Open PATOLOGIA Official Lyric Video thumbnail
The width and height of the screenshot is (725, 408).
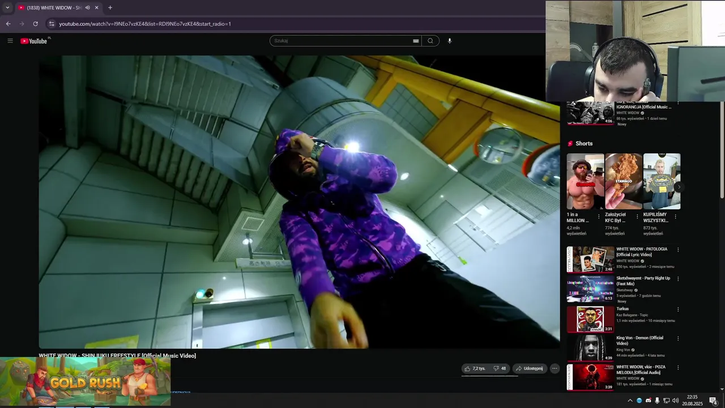(x=590, y=260)
